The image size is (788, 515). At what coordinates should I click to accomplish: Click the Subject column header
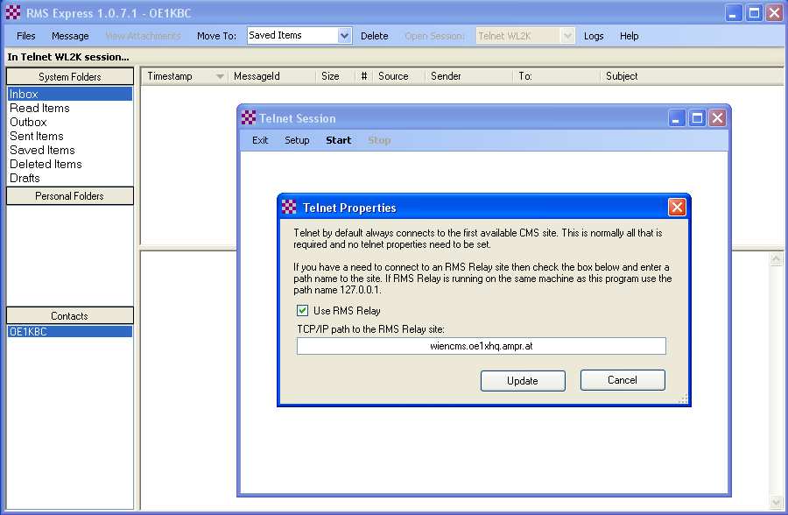click(692, 76)
